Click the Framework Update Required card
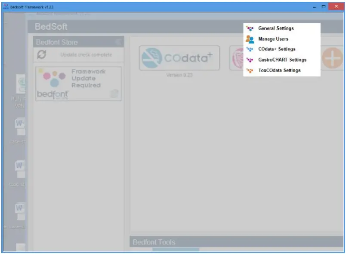The height and width of the screenshot is (254, 346). [78, 83]
